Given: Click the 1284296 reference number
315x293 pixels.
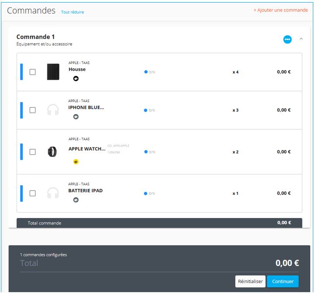Looking at the screenshot, I should [x=114, y=153].
